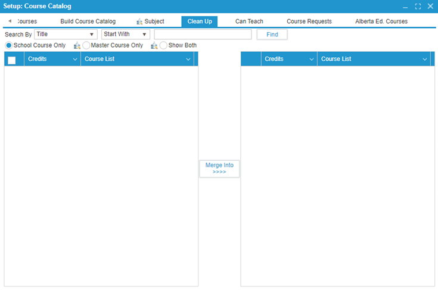The width and height of the screenshot is (438, 290).
Task: Open left grid Credits column menu
Action: coord(75,60)
